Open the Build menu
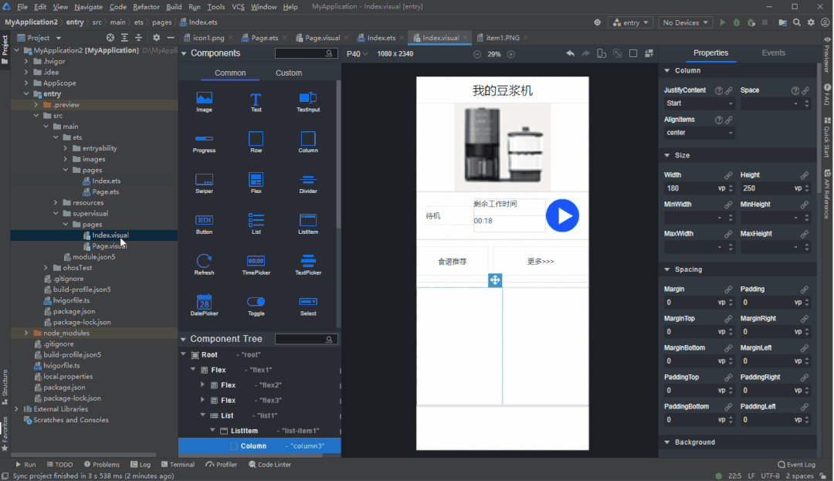The width and height of the screenshot is (834, 481). click(174, 7)
